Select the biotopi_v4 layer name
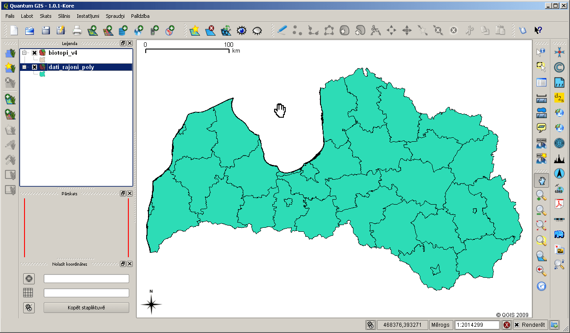The width and height of the screenshot is (570, 333). pyautogui.click(x=63, y=53)
